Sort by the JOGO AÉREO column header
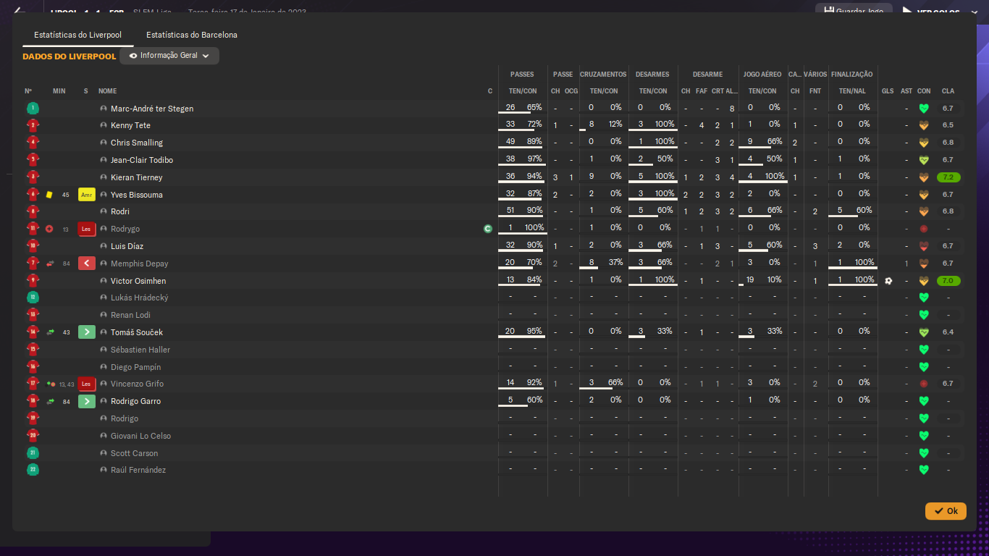Viewport: 989px width, 556px height. (x=762, y=75)
